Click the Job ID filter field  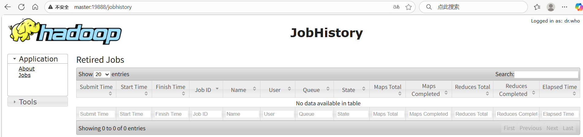[206, 114]
